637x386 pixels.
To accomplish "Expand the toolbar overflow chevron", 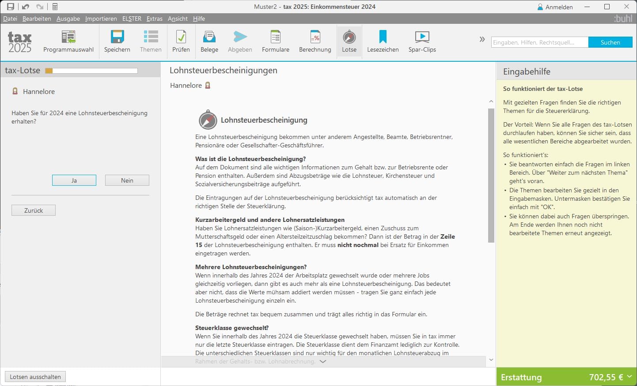I will (482, 39).
